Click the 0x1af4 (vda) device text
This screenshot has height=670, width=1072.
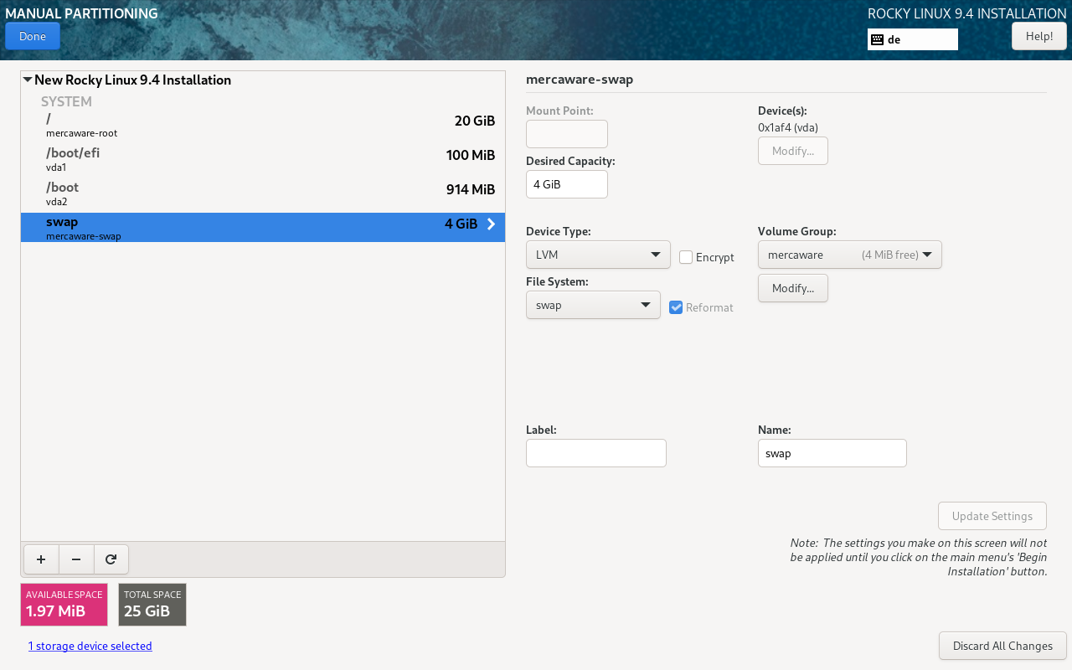point(788,127)
